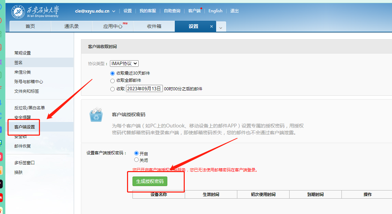Select 收取最近30天邮件 radio option
The image size is (392, 214).
click(x=112, y=73)
